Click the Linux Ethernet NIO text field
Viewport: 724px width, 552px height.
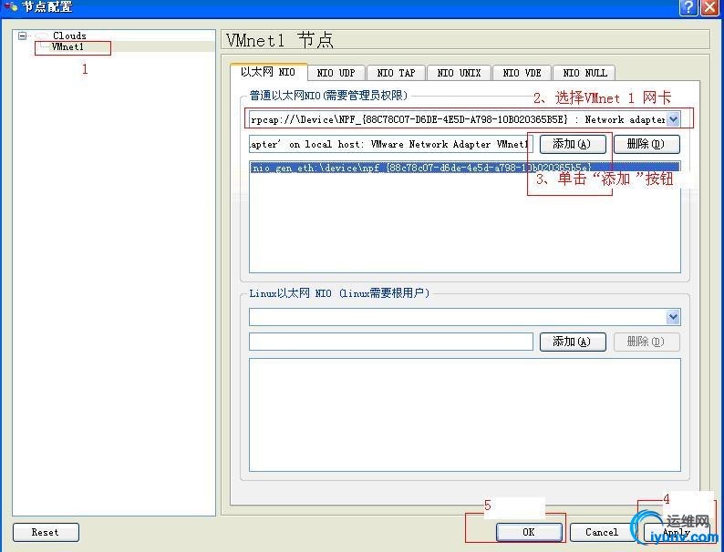[x=391, y=342]
